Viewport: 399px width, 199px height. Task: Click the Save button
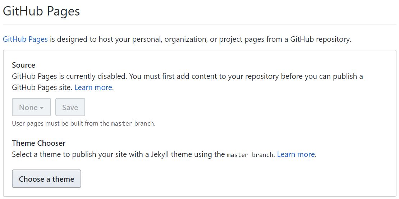70,107
